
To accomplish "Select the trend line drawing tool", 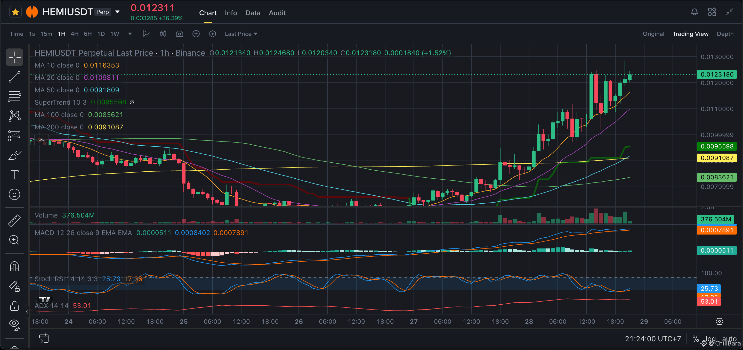I will pyautogui.click(x=14, y=77).
